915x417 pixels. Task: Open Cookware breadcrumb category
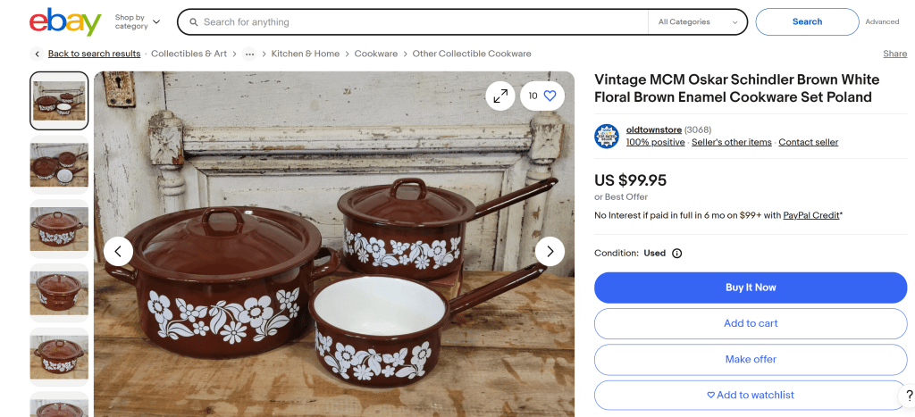pos(376,54)
